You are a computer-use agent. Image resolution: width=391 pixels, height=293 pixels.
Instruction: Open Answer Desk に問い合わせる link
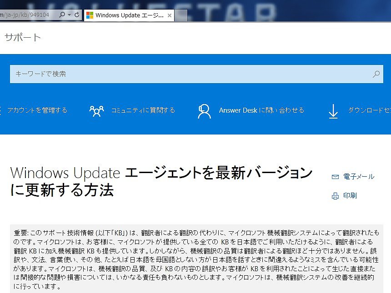(261, 110)
